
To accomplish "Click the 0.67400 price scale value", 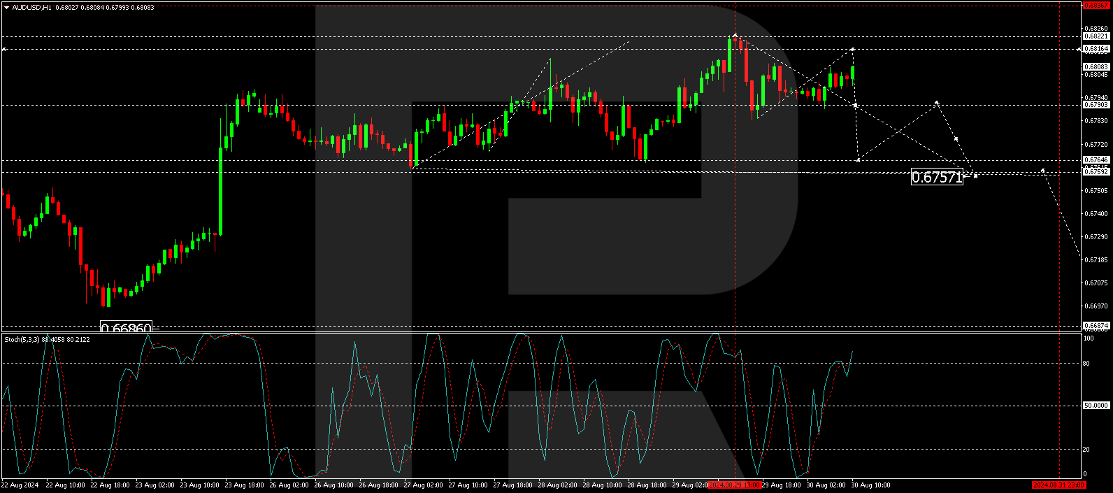I will click(1096, 214).
